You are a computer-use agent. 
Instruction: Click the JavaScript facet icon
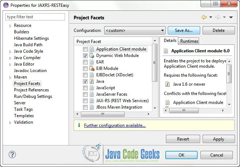pyautogui.click(x=92, y=88)
